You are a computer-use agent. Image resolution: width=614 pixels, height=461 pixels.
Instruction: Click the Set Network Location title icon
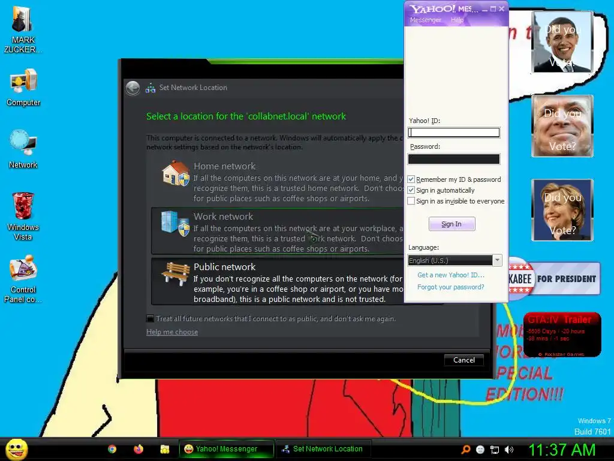click(151, 88)
